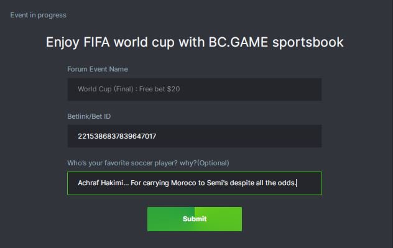
Task: Place cursor after 'the odds.' at text end
Action: (x=296, y=183)
